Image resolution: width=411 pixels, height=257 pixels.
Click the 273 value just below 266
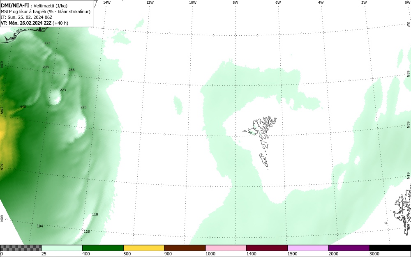point(63,90)
